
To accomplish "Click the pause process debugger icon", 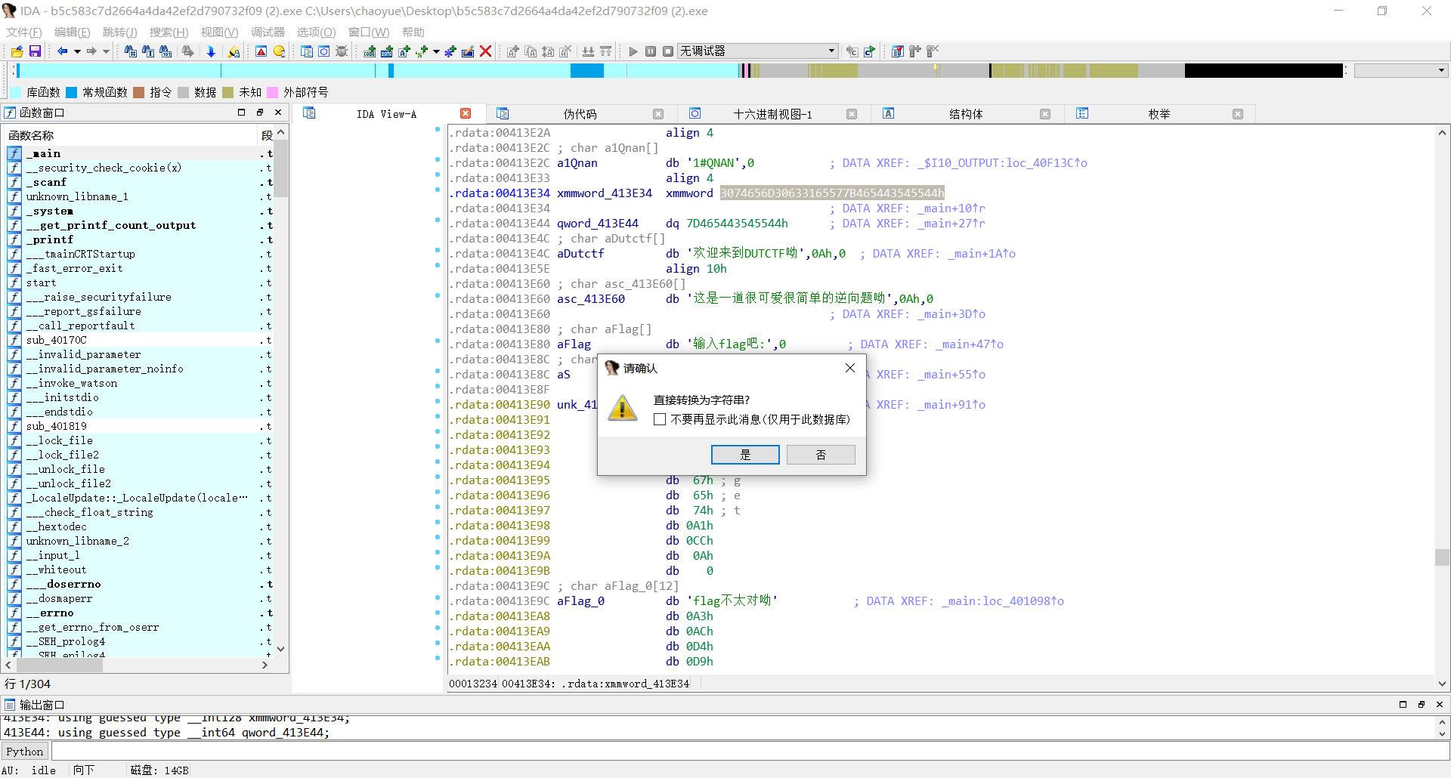I will tap(651, 51).
